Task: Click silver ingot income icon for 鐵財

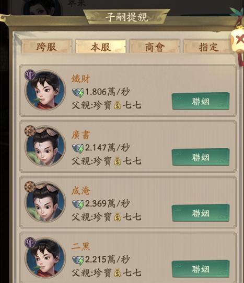Action: pyautogui.click(x=78, y=92)
